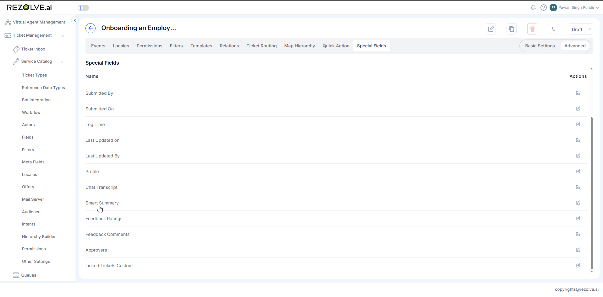Edit the Last Updated on field
This screenshot has width=603, height=297.
pyautogui.click(x=578, y=140)
